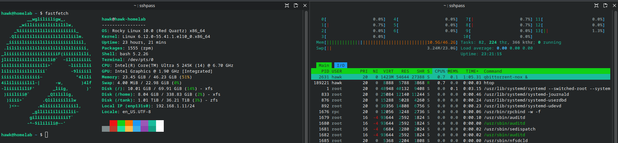The width and height of the screenshot is (618, 143).
Task: Click the Load average values in htop
Action: click(515, 48)
